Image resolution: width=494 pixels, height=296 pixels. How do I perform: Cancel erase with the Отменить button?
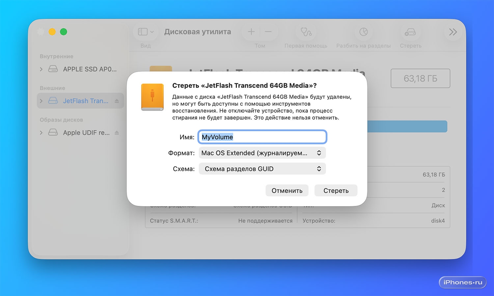(x=287, y=190)
